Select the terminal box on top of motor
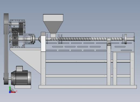 [19, 69]
